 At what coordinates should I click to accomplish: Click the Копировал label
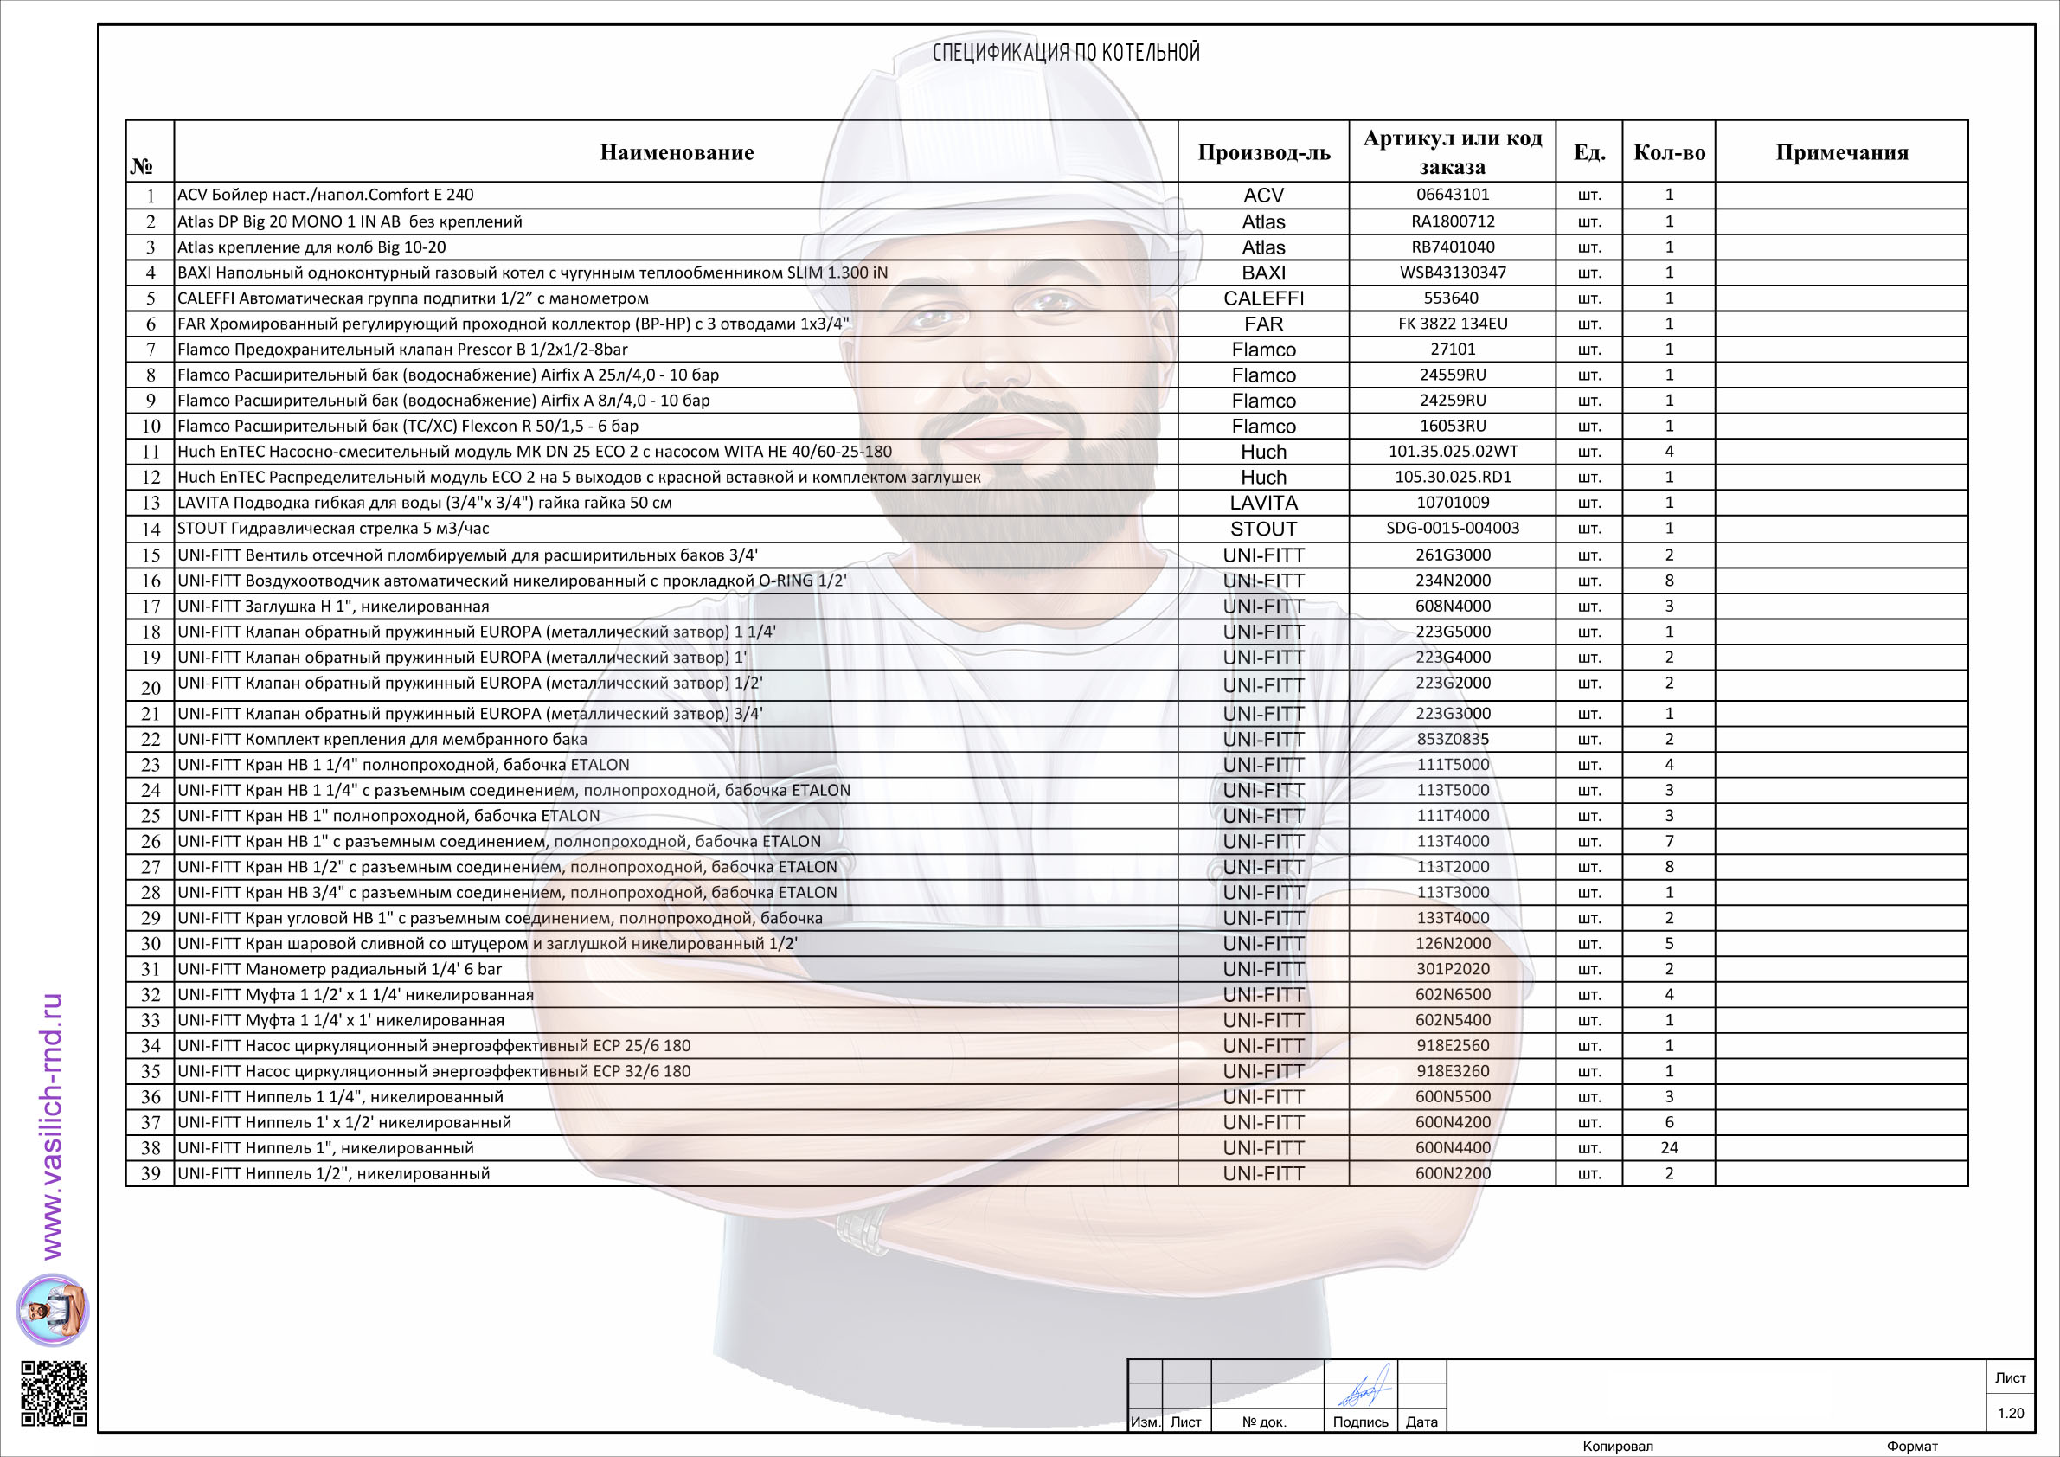click(1618, 1447)
